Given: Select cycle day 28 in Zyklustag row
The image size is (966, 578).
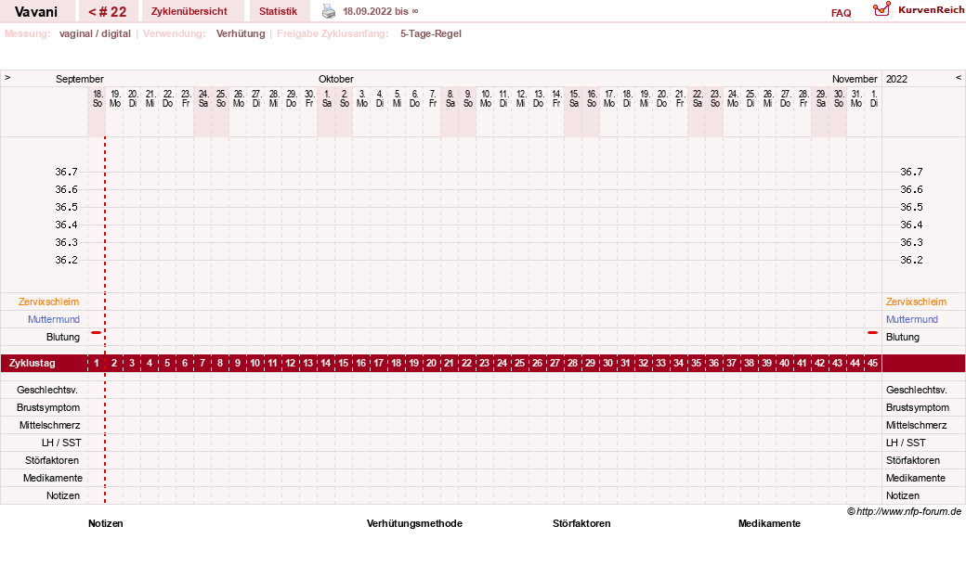Looking at the screenshot, I should (x=573, y=363).
